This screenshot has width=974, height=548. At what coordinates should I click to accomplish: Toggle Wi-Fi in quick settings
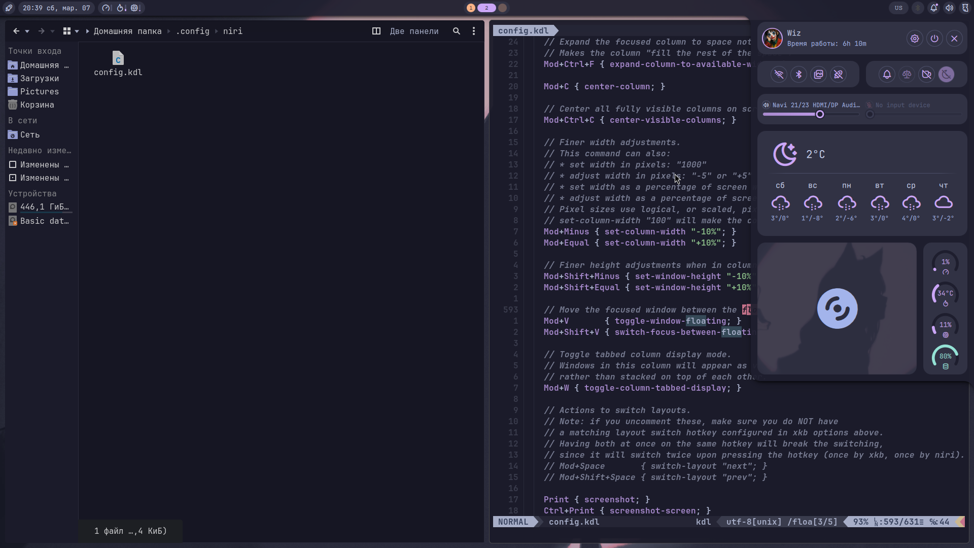coord(779,75)
